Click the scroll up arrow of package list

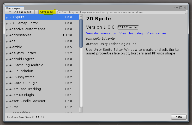81,16
